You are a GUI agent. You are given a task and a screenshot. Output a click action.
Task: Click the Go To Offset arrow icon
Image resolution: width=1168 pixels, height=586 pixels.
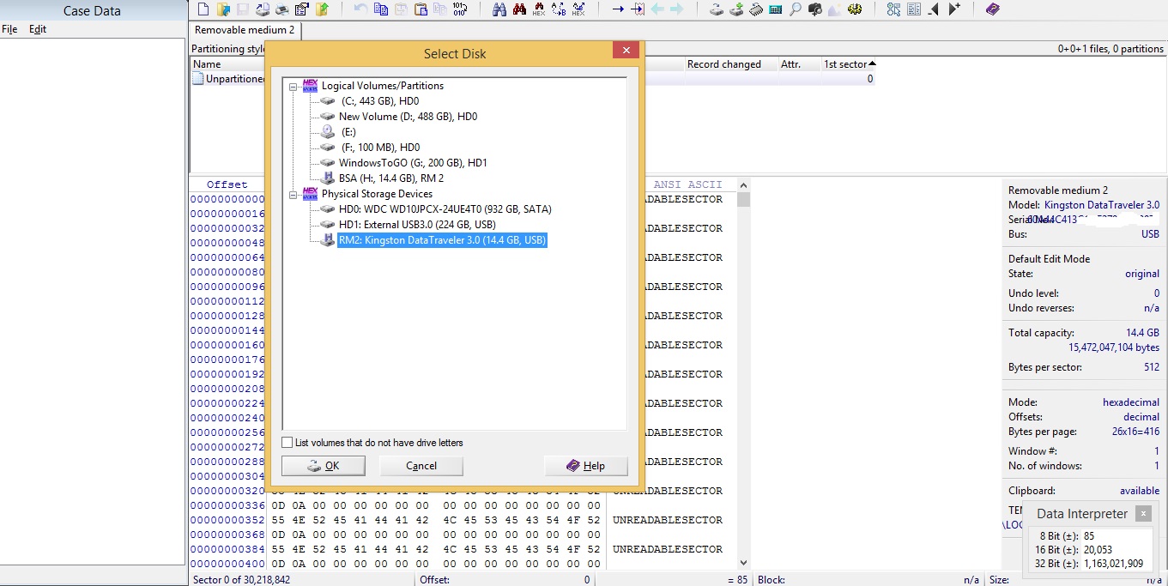click(618, 9)
